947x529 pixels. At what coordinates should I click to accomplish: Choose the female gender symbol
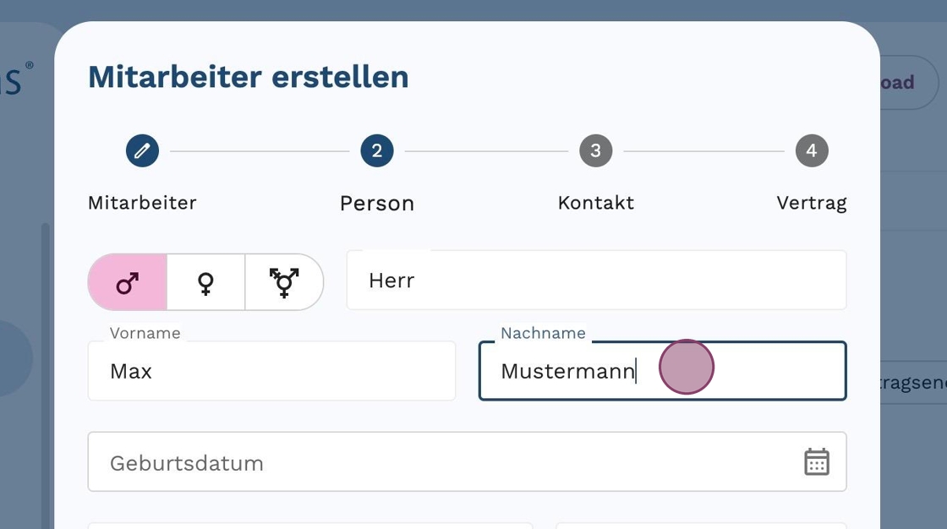point(205,282)
